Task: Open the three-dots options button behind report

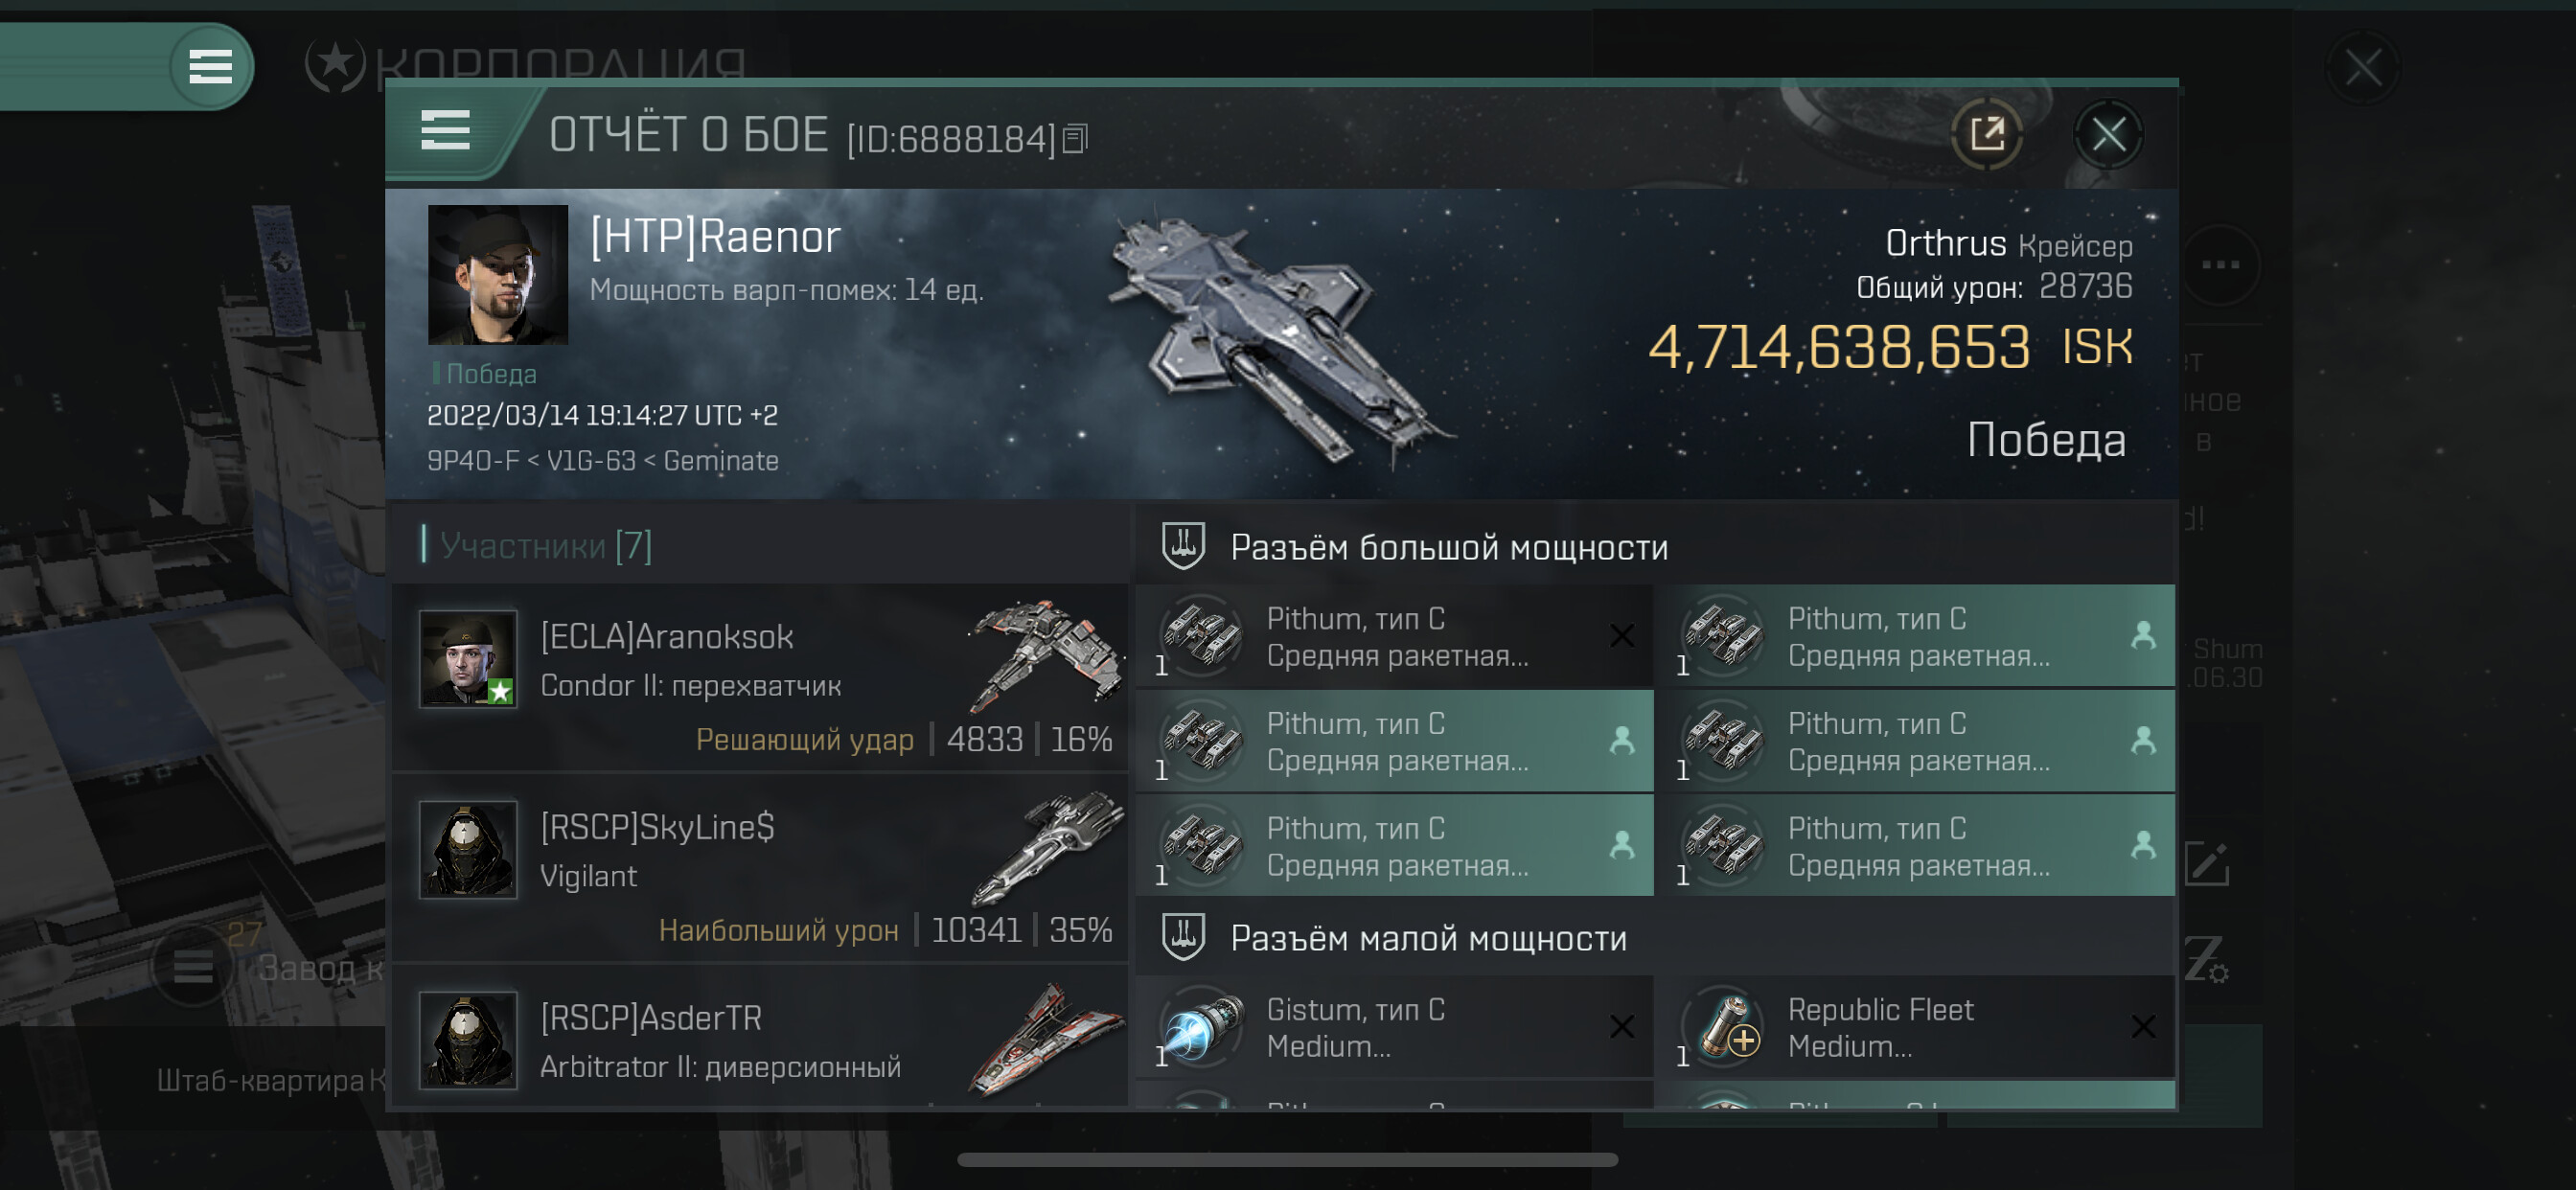Action: pyautogui.click(x=2221, y=265)
